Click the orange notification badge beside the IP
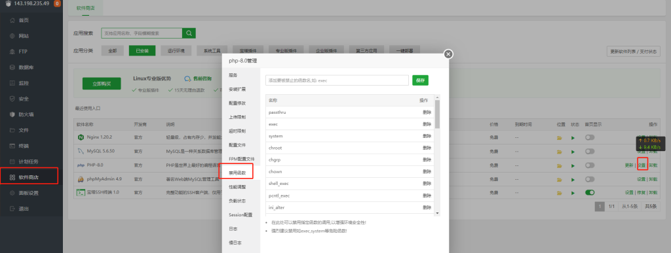 tap(57, 3)
